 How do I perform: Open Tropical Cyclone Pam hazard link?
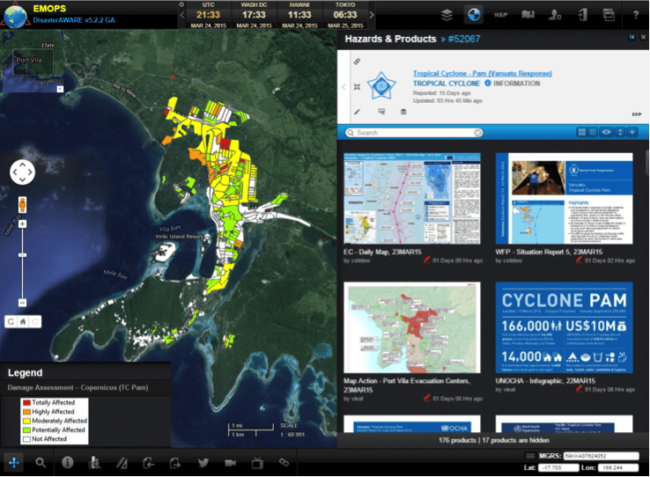482,73
